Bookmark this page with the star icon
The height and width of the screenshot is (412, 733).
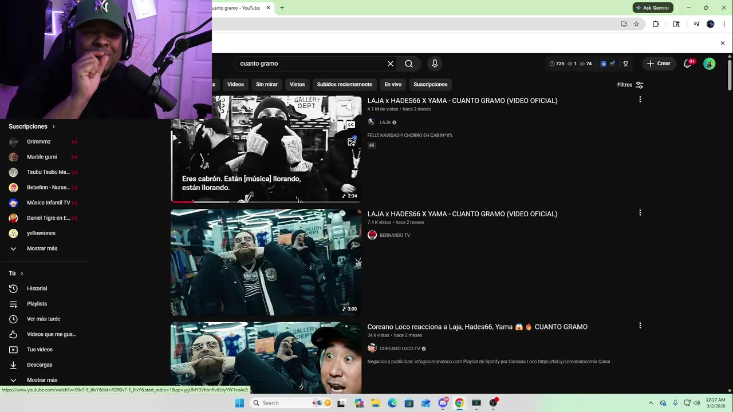point(636,24)
